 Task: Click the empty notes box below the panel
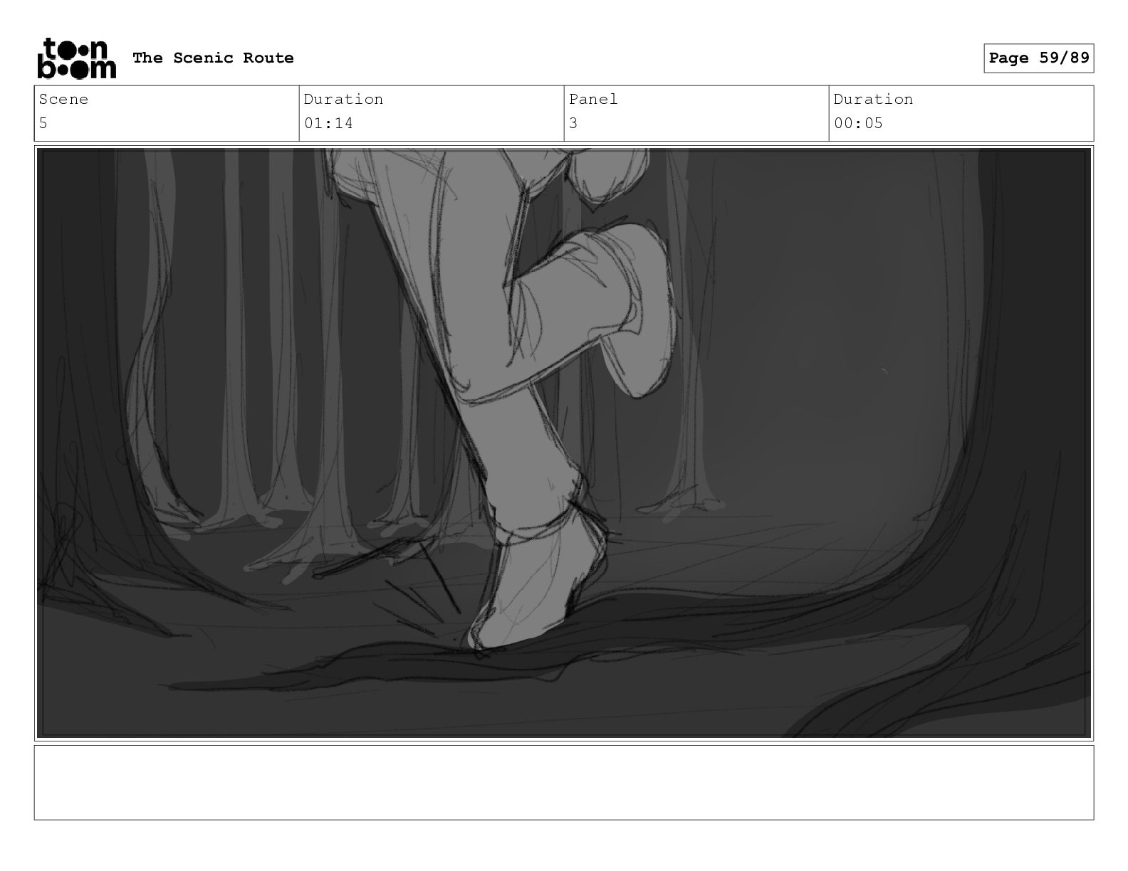tap(564, 783)
